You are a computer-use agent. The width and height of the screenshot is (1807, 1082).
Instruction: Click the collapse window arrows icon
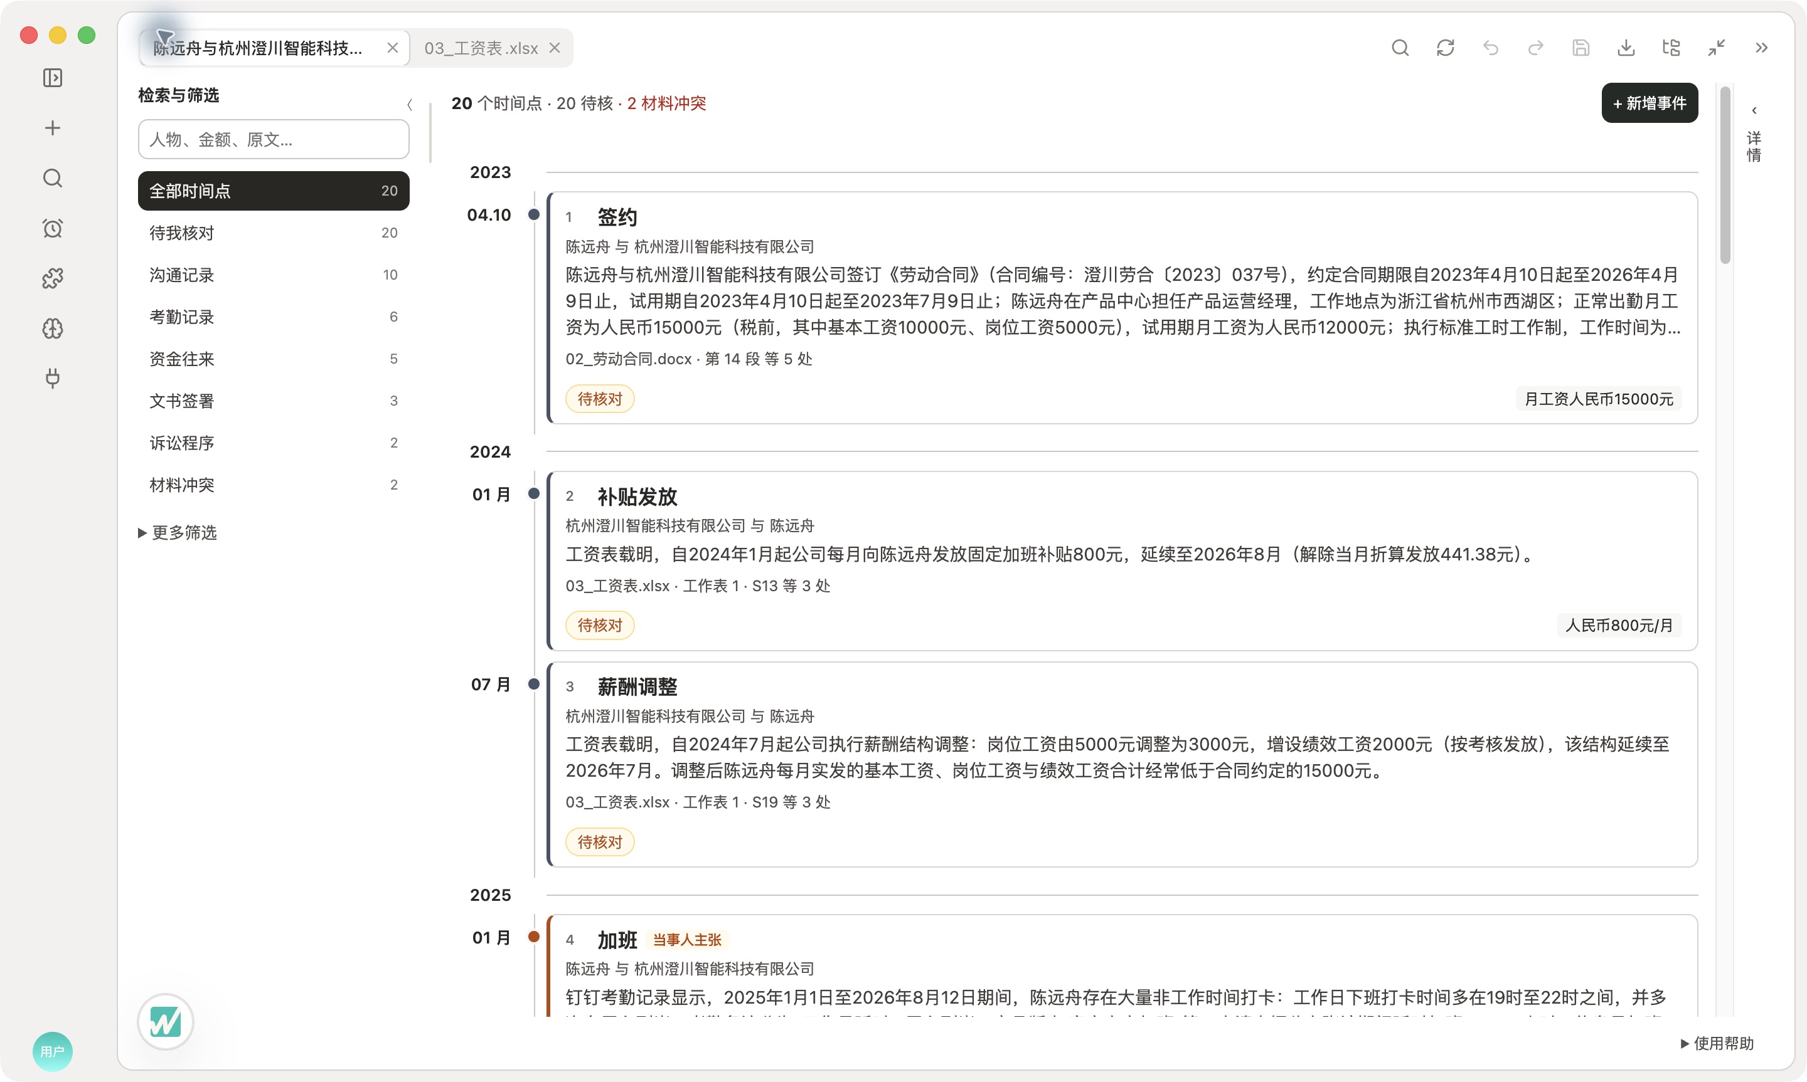1717,48
